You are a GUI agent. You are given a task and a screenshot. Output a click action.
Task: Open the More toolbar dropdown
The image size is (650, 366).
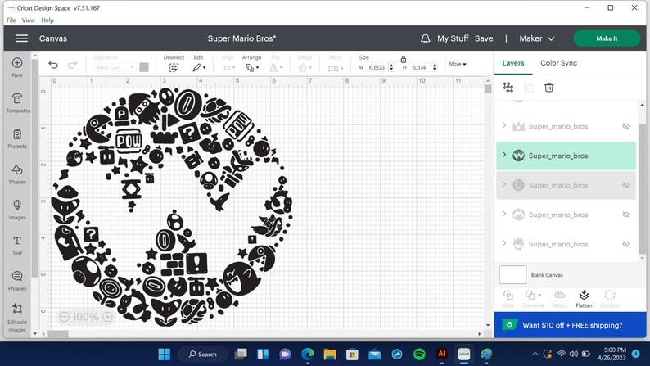[458, 64]
